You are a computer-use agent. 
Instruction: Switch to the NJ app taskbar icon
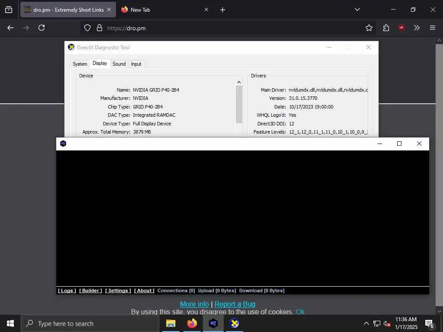213,323
